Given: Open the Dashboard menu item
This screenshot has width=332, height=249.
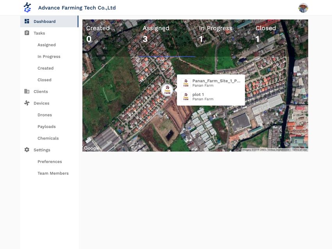Looking at the screenshot, I should [49, 21].
